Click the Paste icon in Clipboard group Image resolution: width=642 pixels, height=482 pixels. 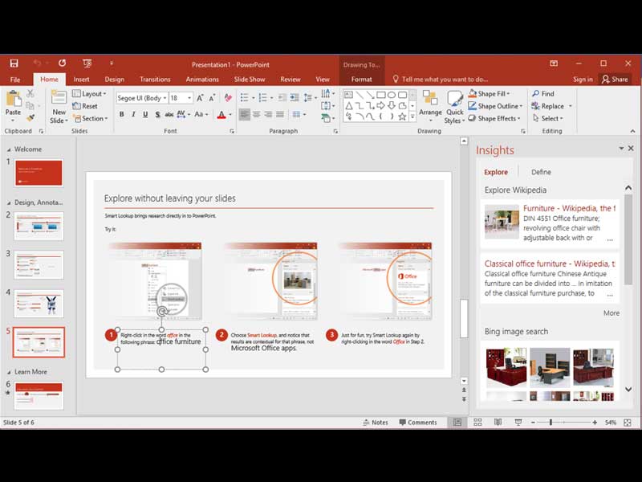click(14, 100)
